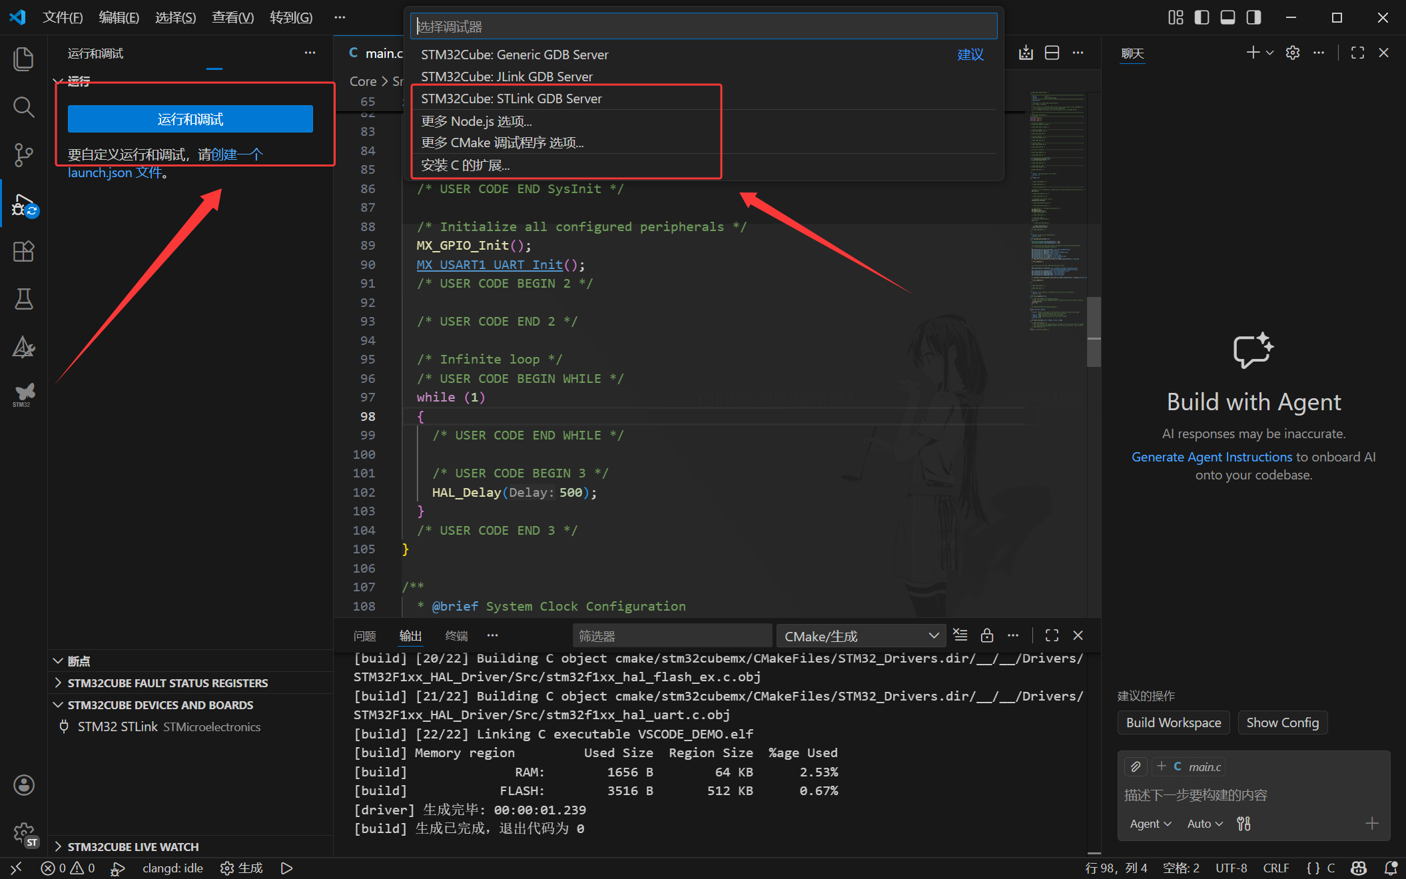Toggle the primary side bar layout button
This screenshot has height=879, width=1406.
(x=1202, y=17)
